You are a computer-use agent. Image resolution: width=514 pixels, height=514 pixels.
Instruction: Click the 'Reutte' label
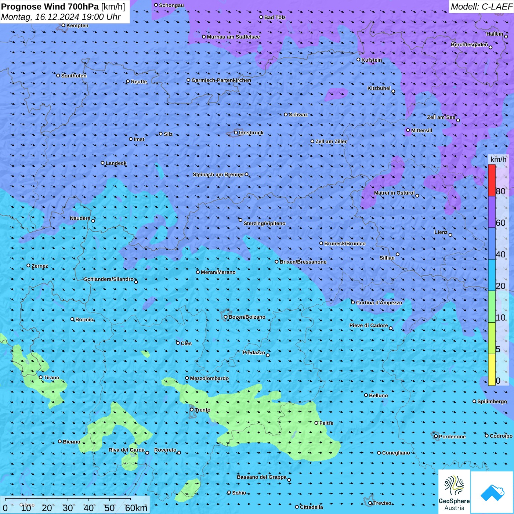point(139,82)
